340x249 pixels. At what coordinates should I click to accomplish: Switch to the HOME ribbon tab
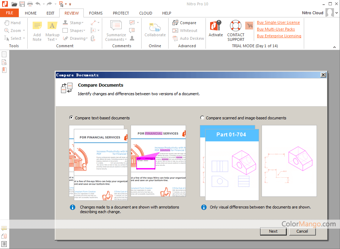click(x=31, y=13)
